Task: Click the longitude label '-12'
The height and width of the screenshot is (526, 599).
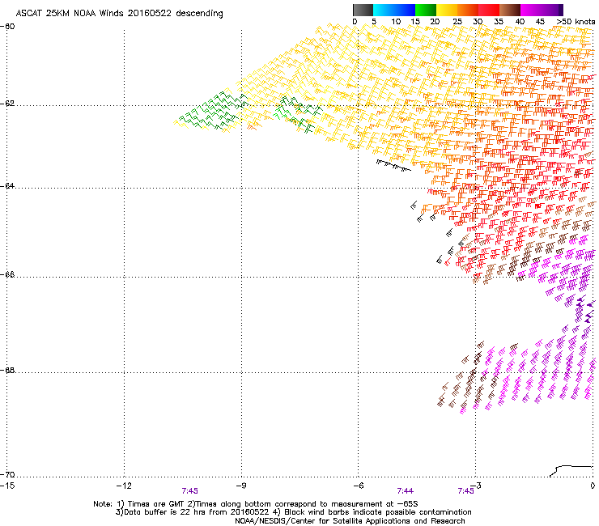Action: (124, 486)
